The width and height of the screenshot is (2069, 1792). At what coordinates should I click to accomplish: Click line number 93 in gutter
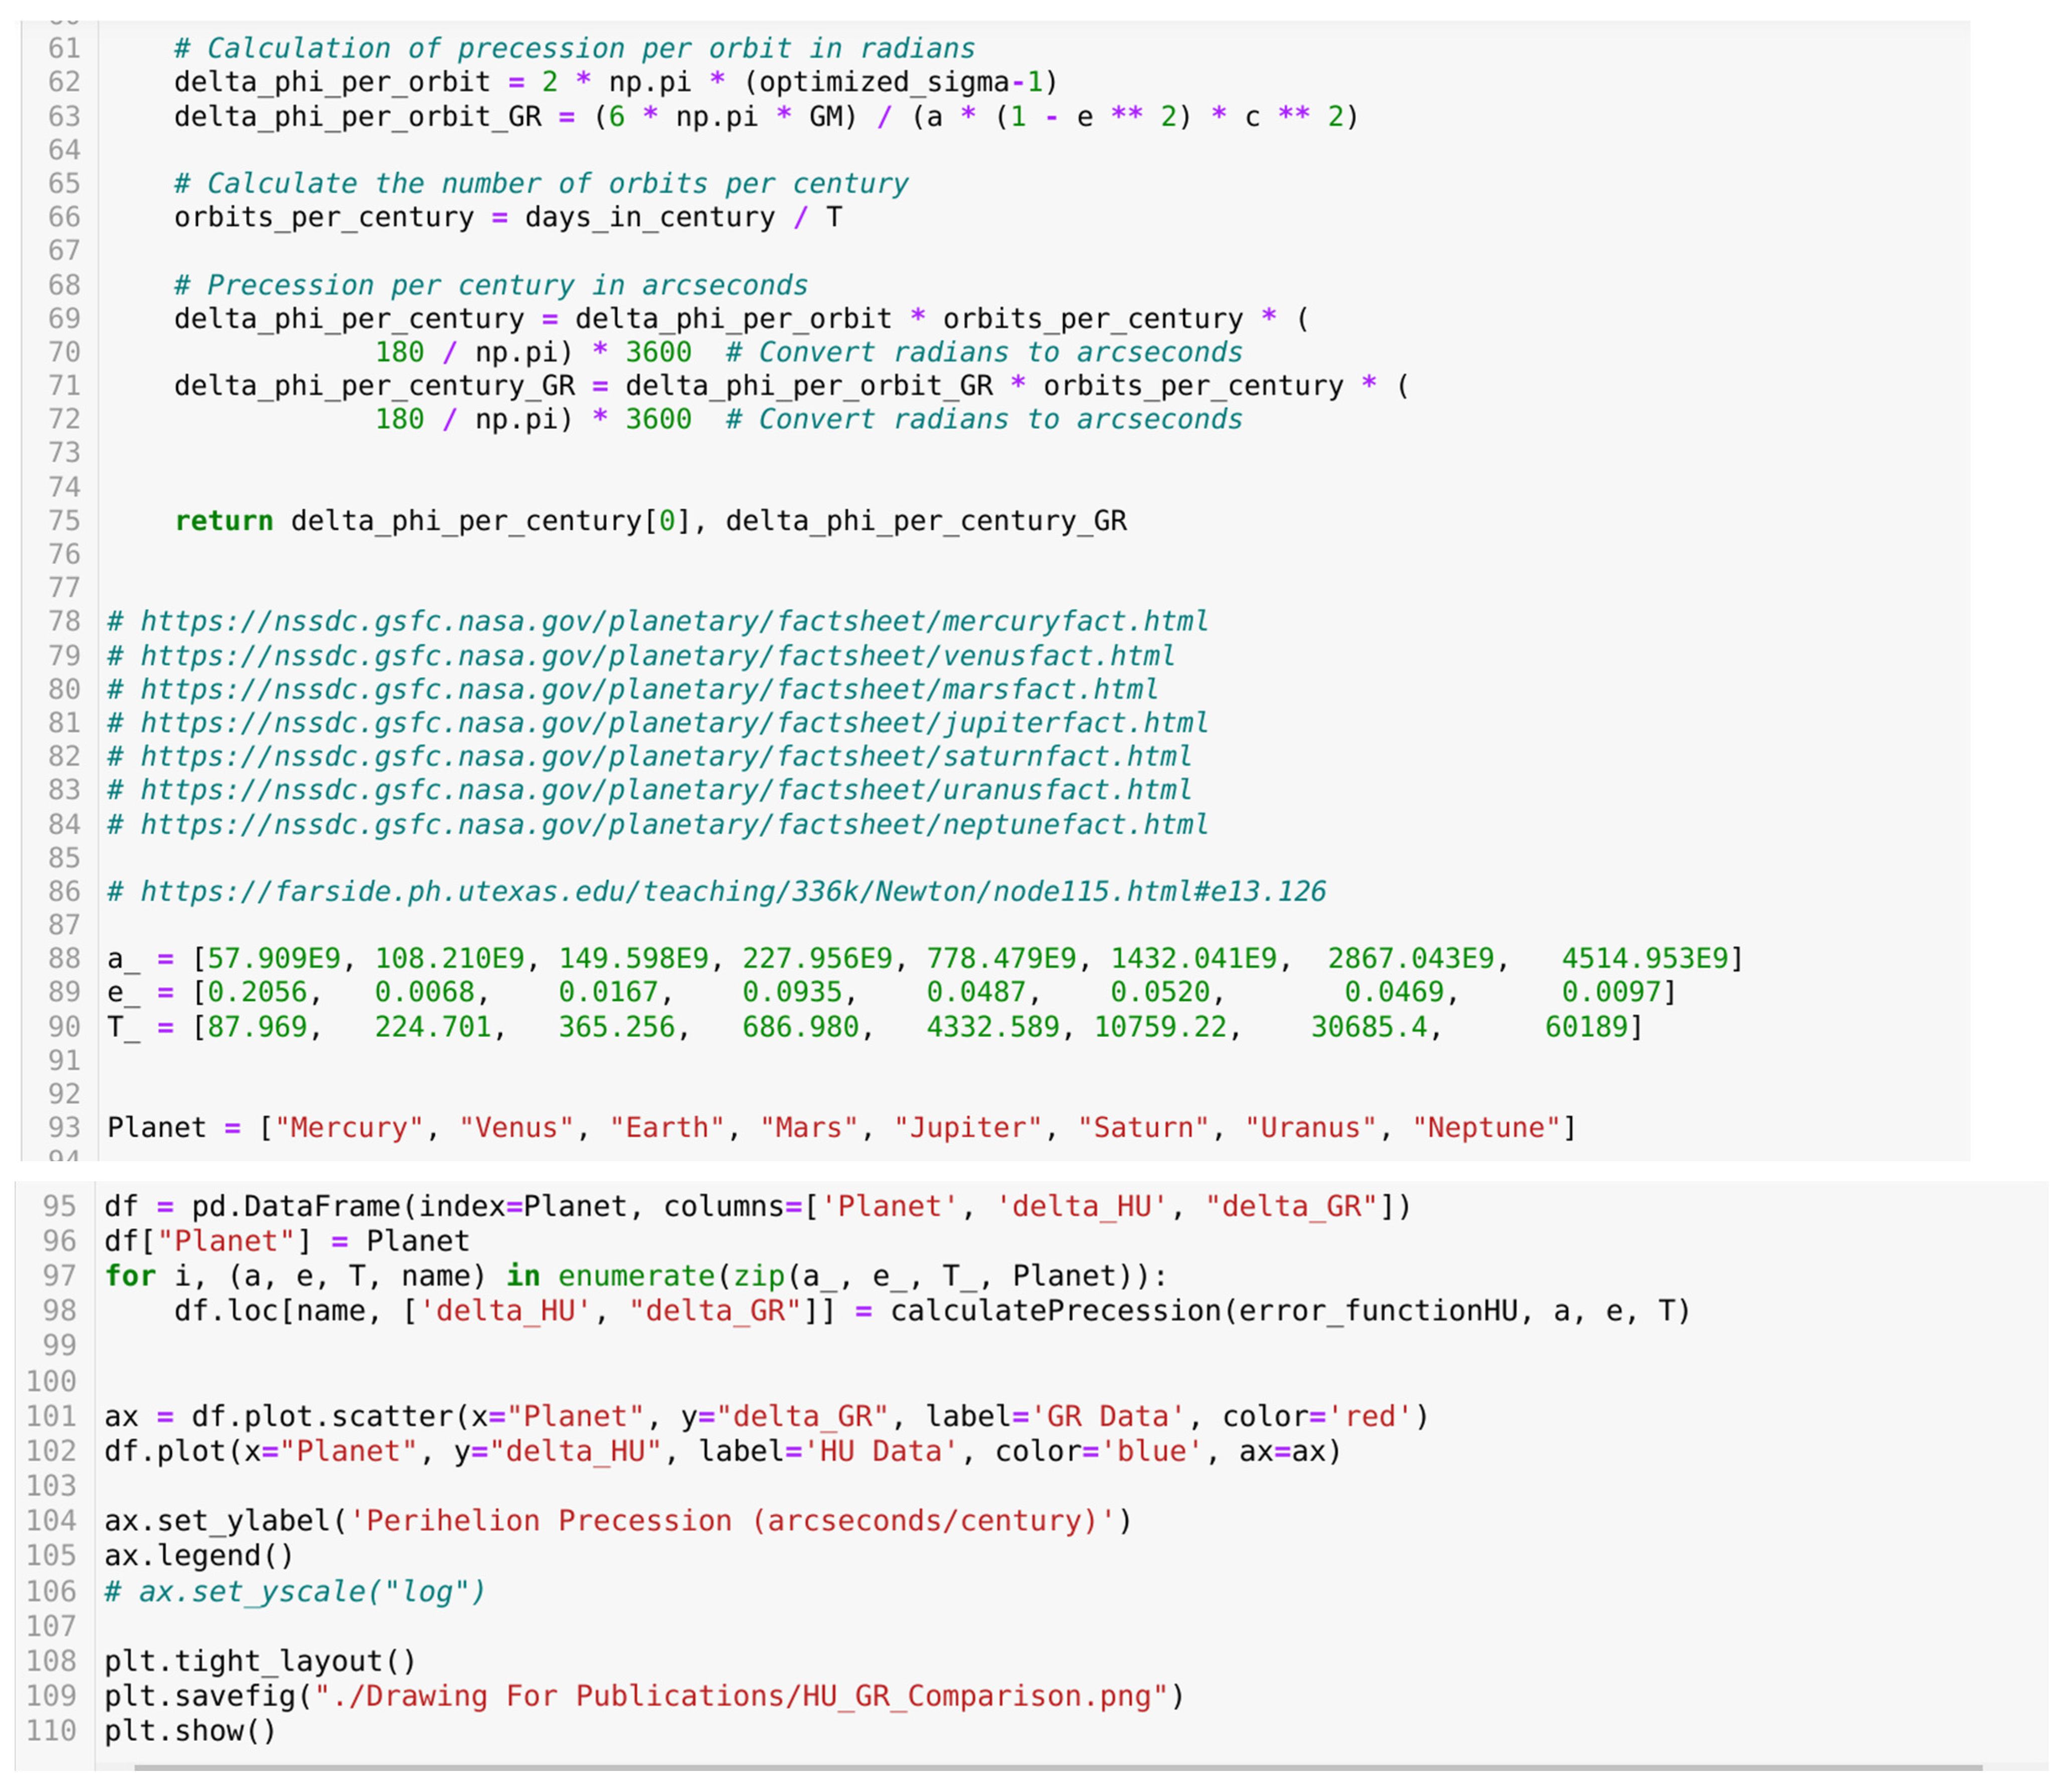click(x=64, y=1128)
